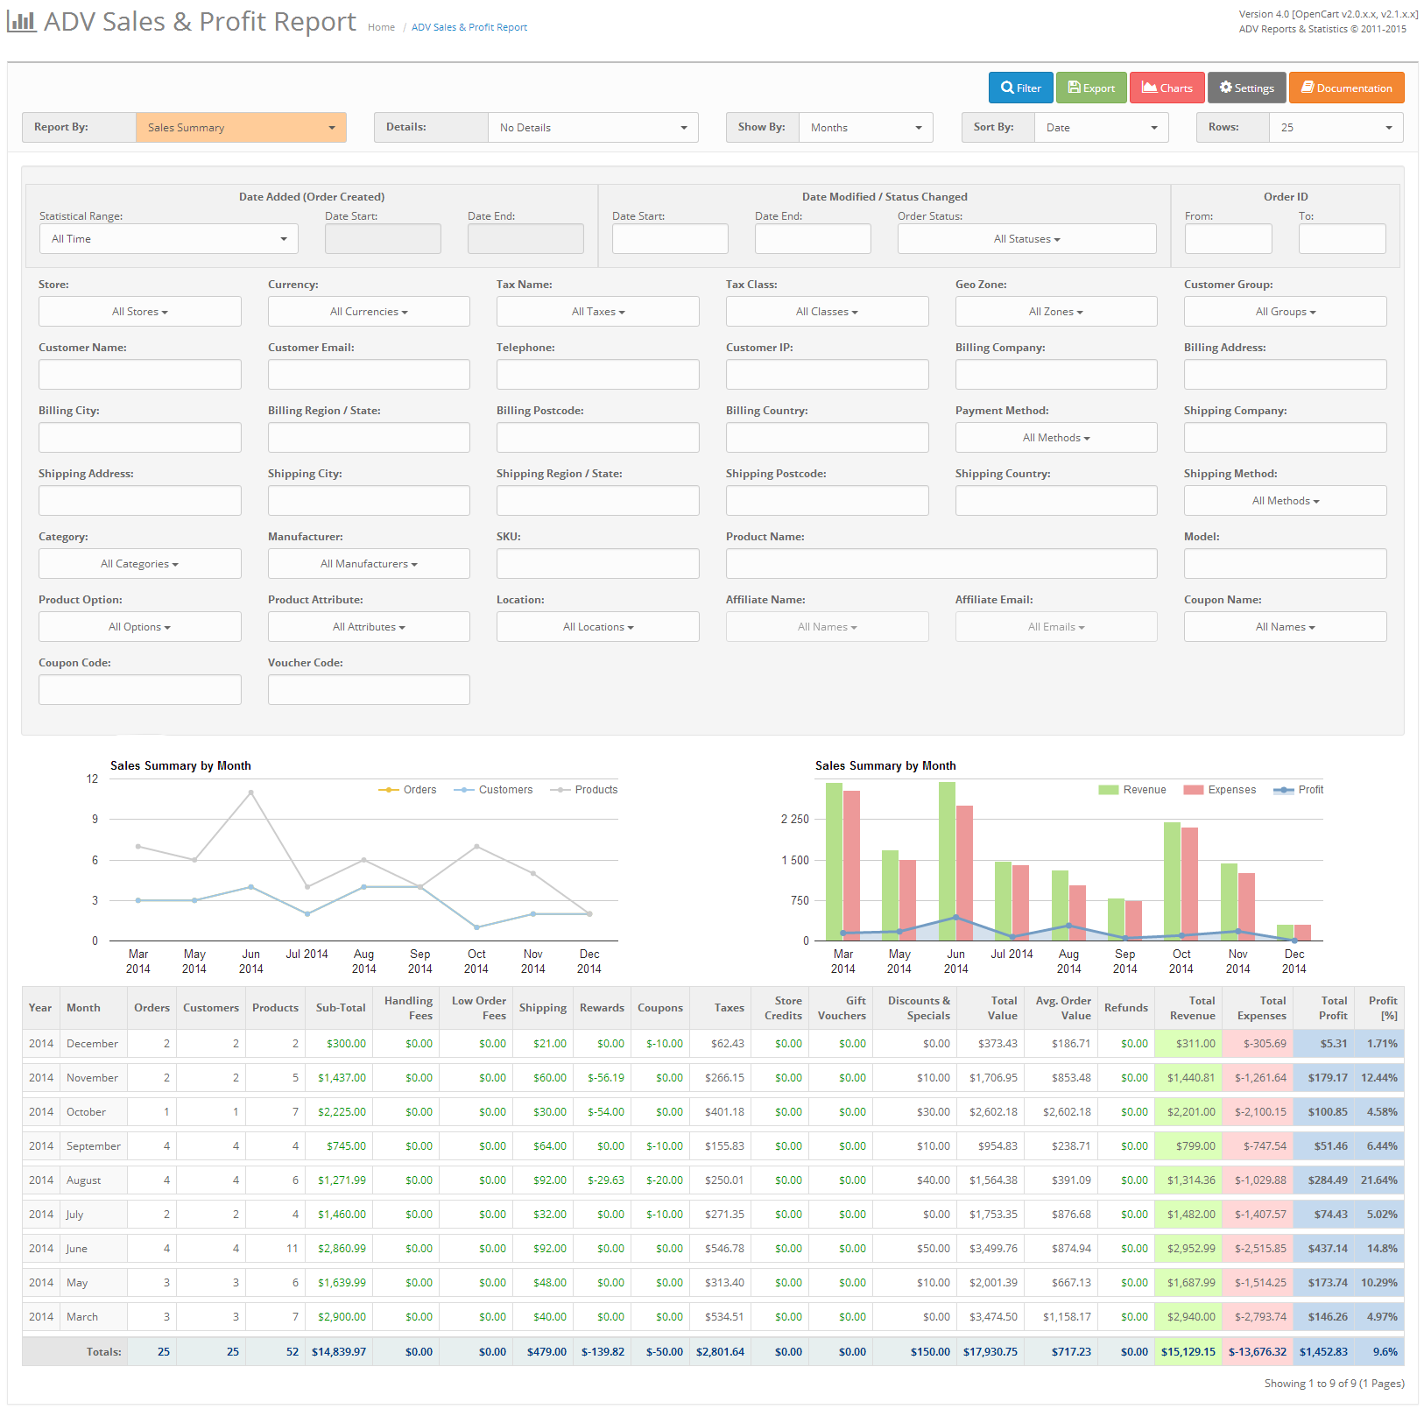The width and height of the screenshot is (1424, 1409).
Task: Click the Order ID From field
Action: 1229,239
